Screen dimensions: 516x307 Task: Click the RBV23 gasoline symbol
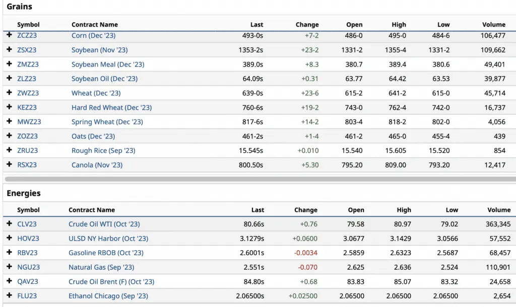point(28,253)
